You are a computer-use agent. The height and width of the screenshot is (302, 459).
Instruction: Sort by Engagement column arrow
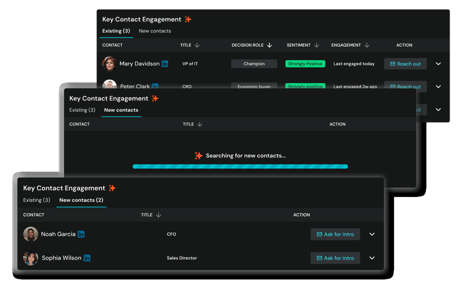click(x=367, y=45)
